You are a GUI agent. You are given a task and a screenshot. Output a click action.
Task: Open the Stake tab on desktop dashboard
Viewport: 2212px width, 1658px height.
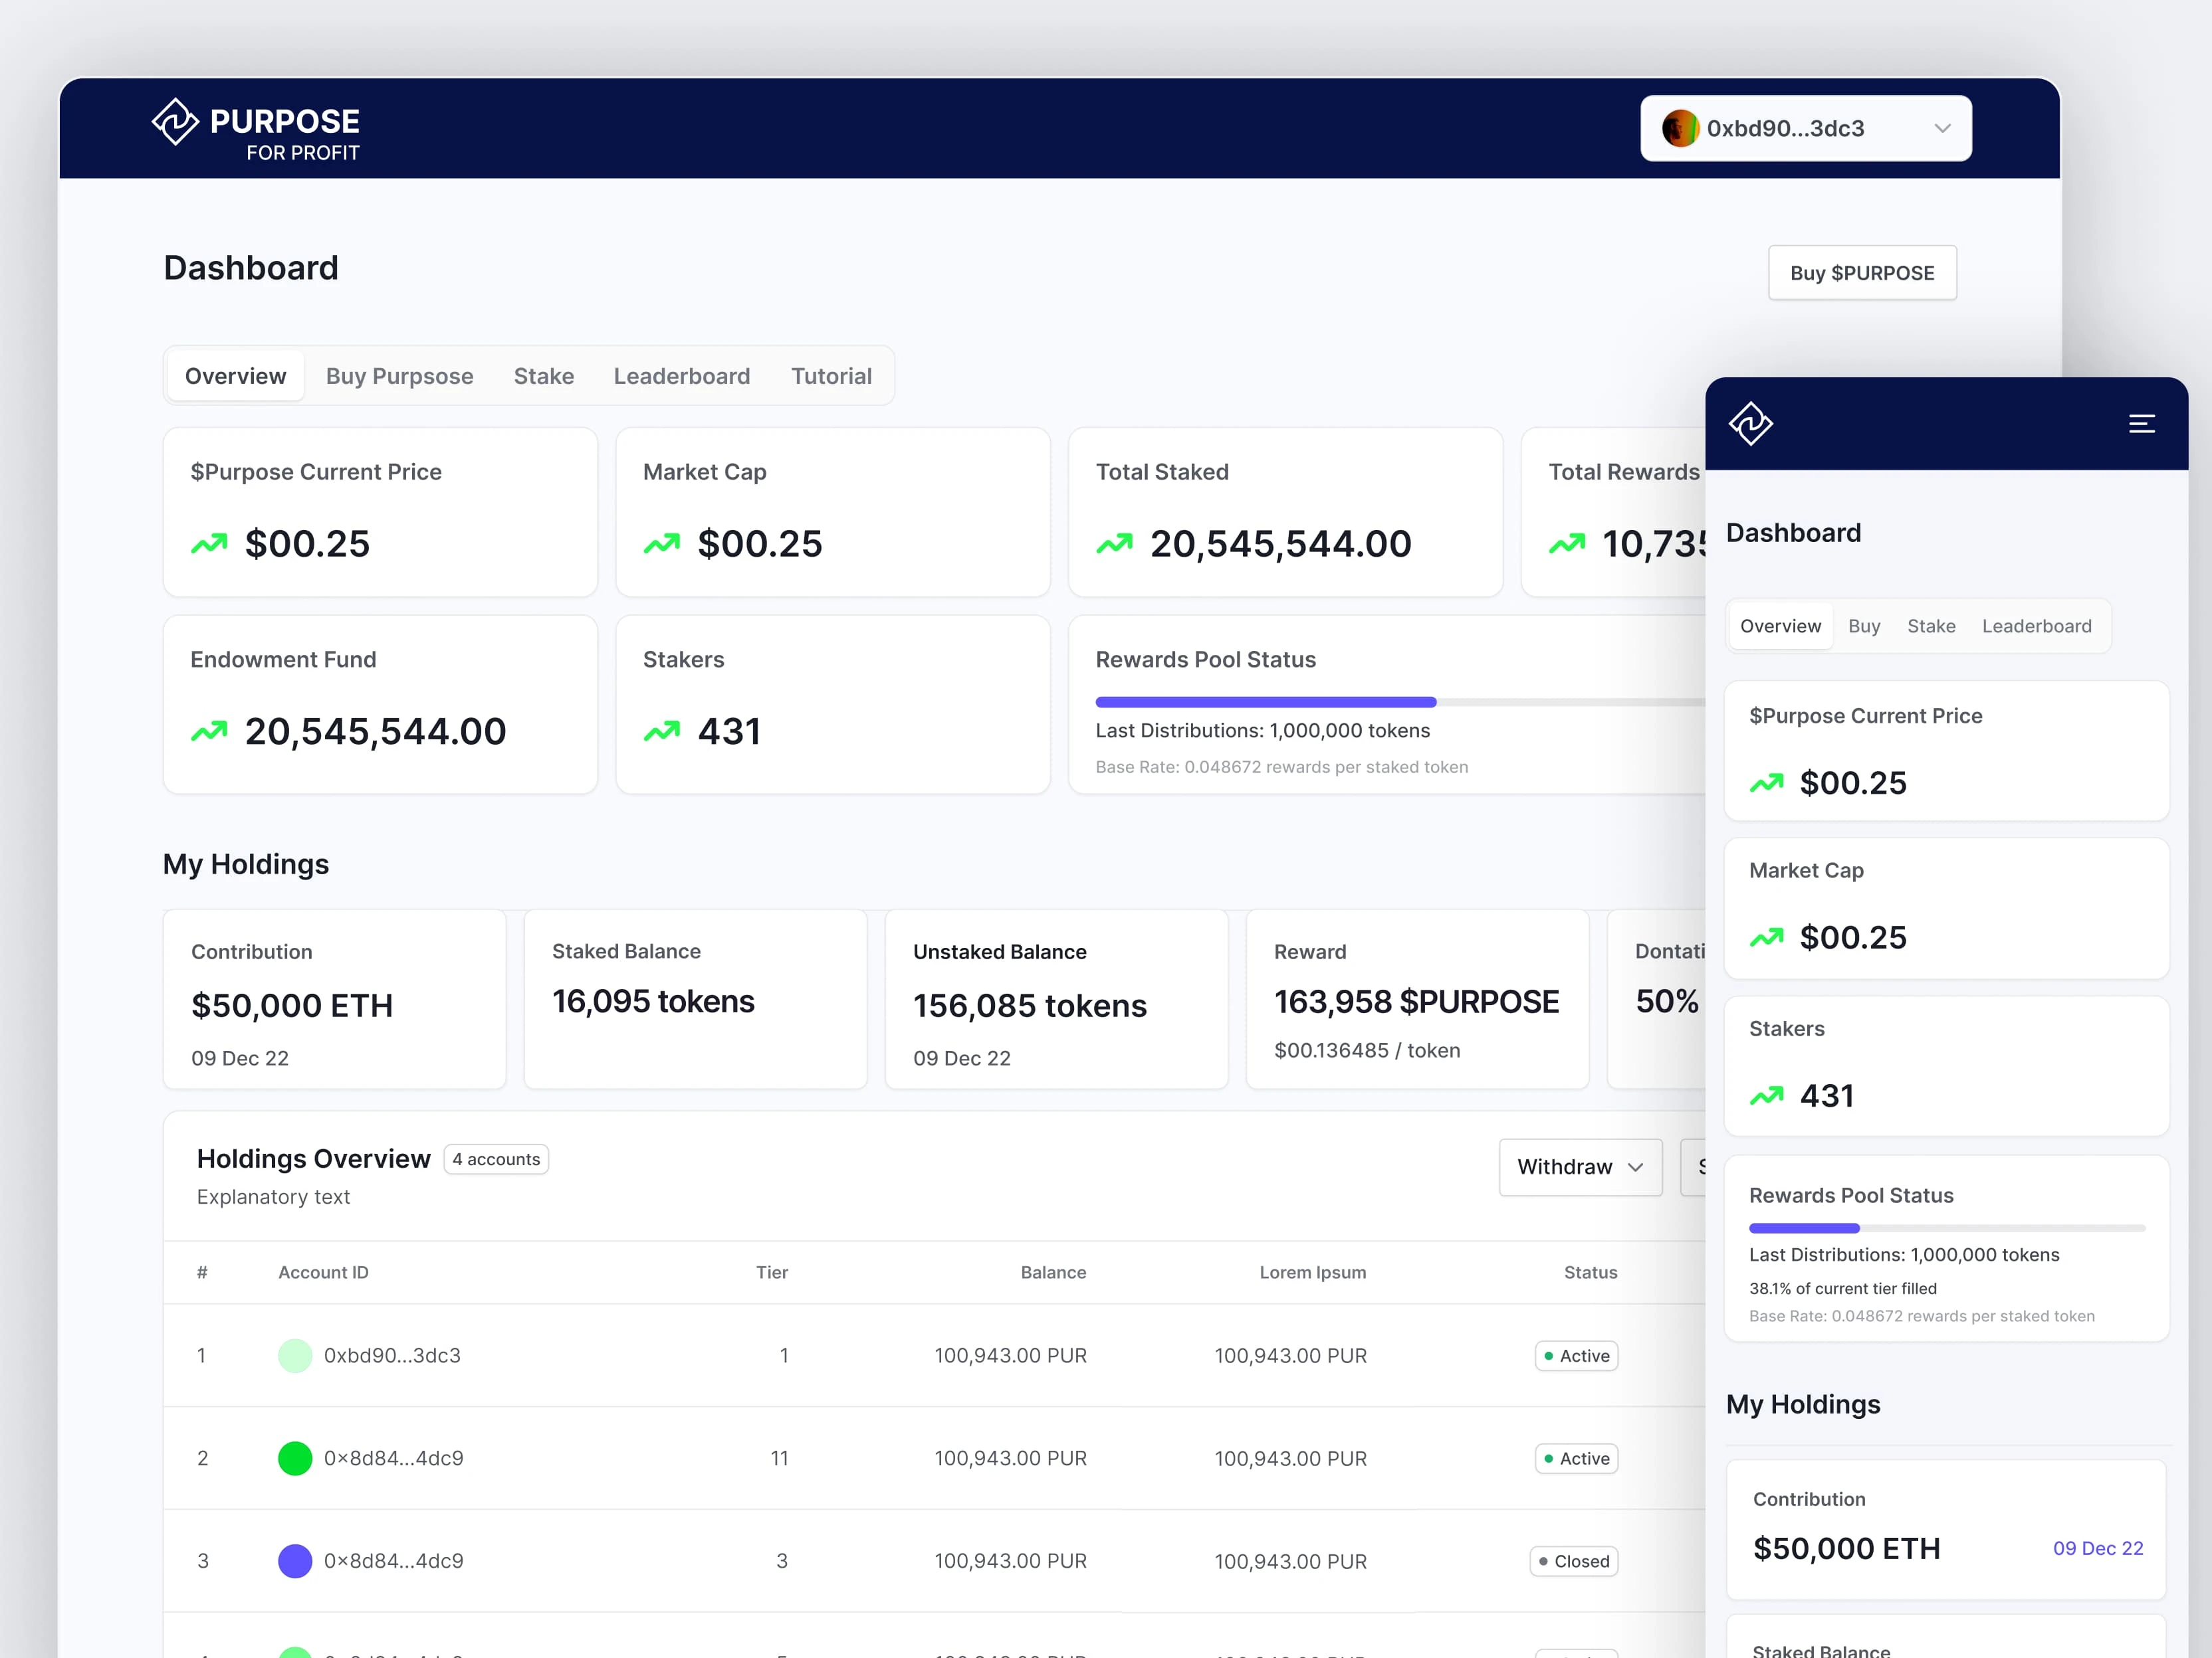coord(544,376)
